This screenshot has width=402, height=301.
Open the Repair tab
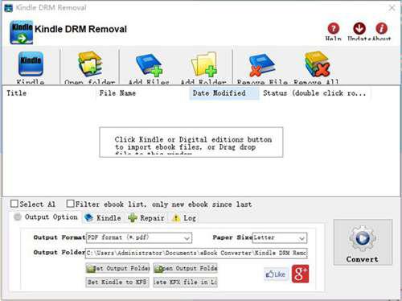pos(146,218)
